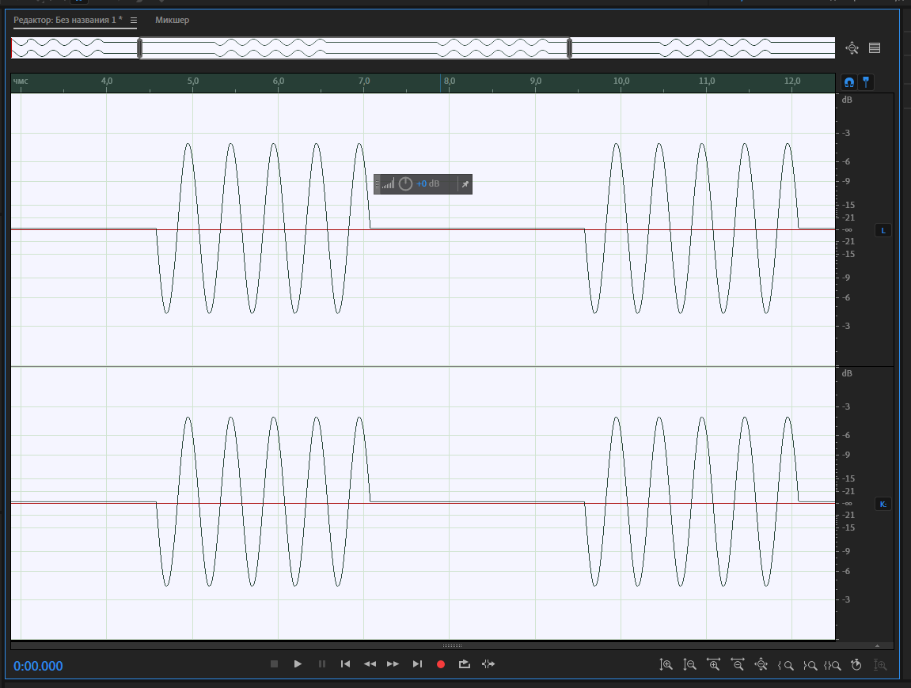
Task: Click the right handle of overview navigator
Action: click(569, 48)
